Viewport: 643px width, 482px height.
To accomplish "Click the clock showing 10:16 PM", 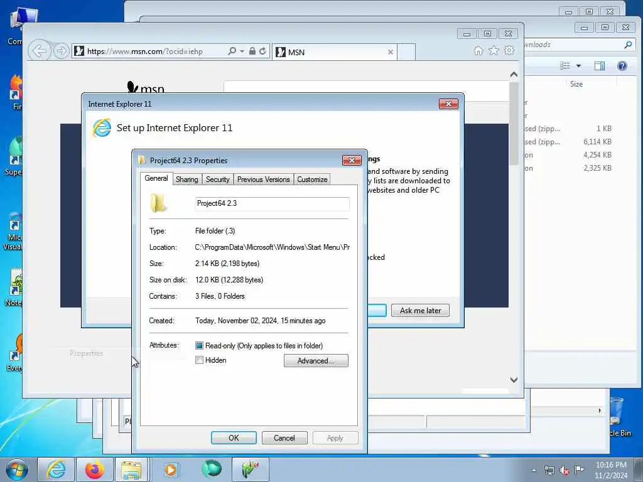I will tap(611, 470).
